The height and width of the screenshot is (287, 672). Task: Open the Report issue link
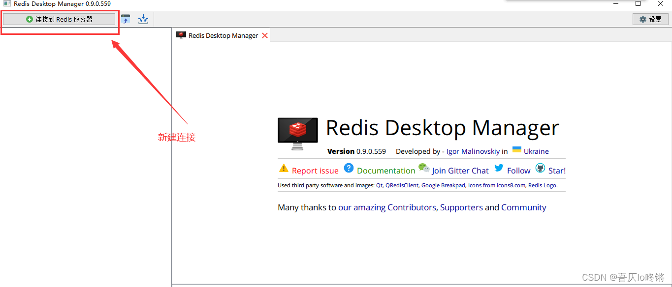tap(315, 171)
